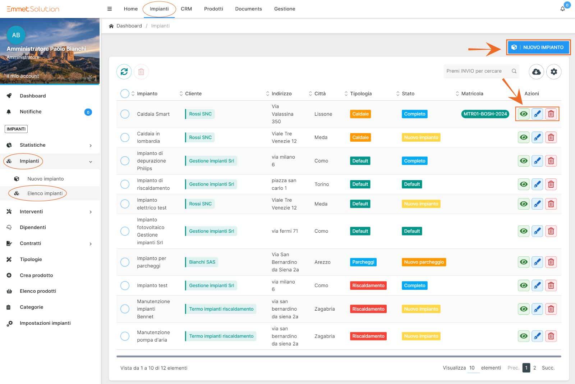575x384 pixels.
Task: Edit the Caldaia Smart row
Action: pos(537,114)
